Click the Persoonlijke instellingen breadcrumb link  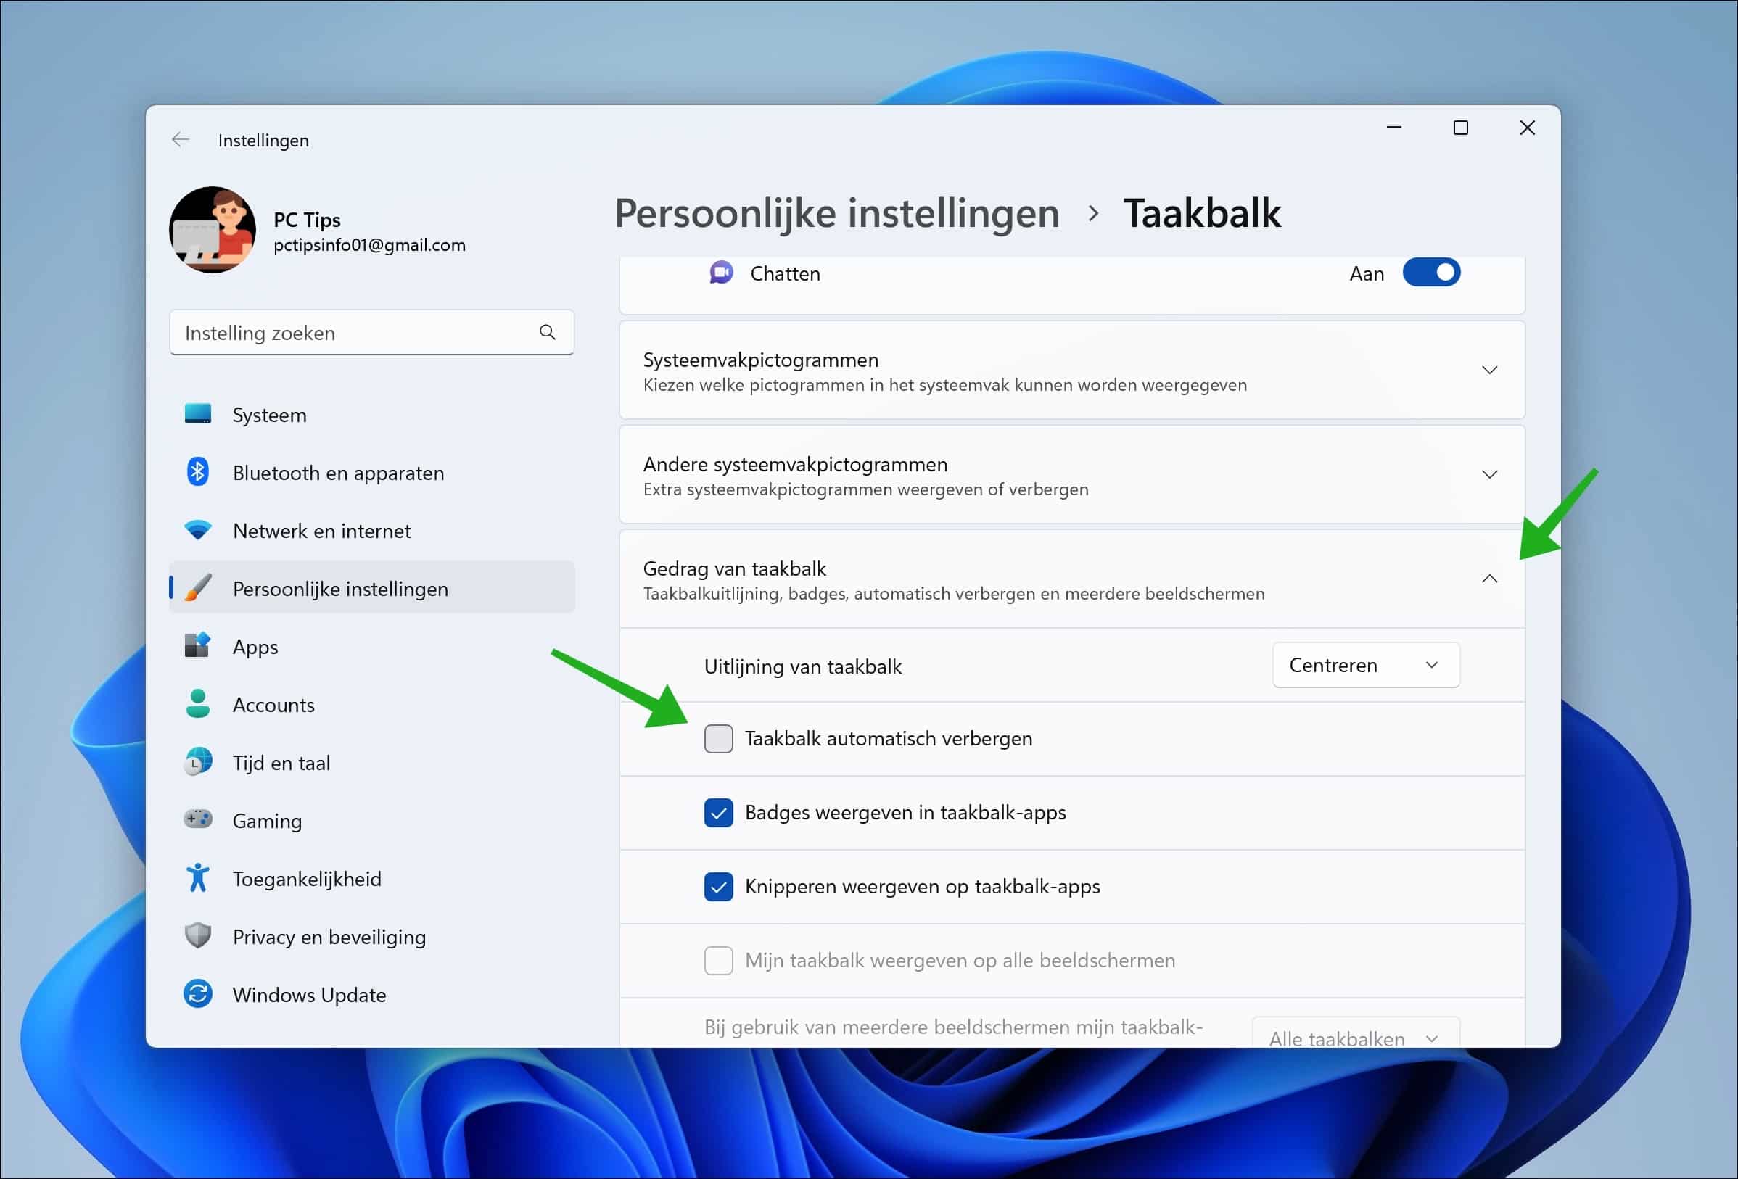pos(837,213)
